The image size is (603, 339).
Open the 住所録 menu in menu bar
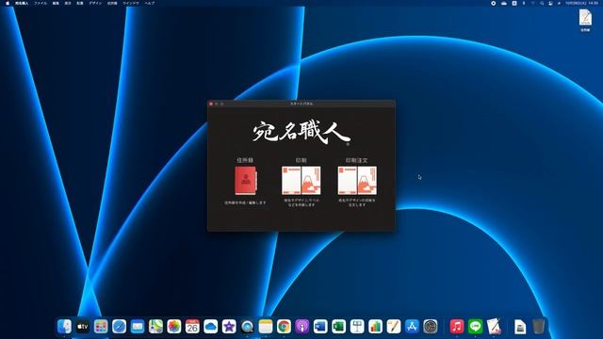112,3
